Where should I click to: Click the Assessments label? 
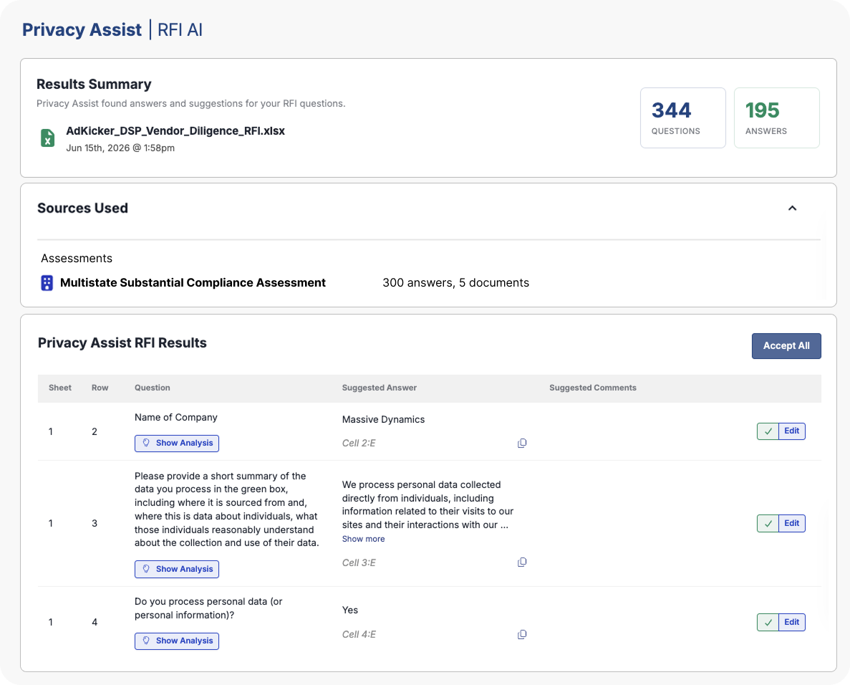pyautogui.click(x=77, y=258)
